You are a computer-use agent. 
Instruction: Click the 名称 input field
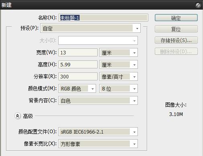(x=103, y=18)
